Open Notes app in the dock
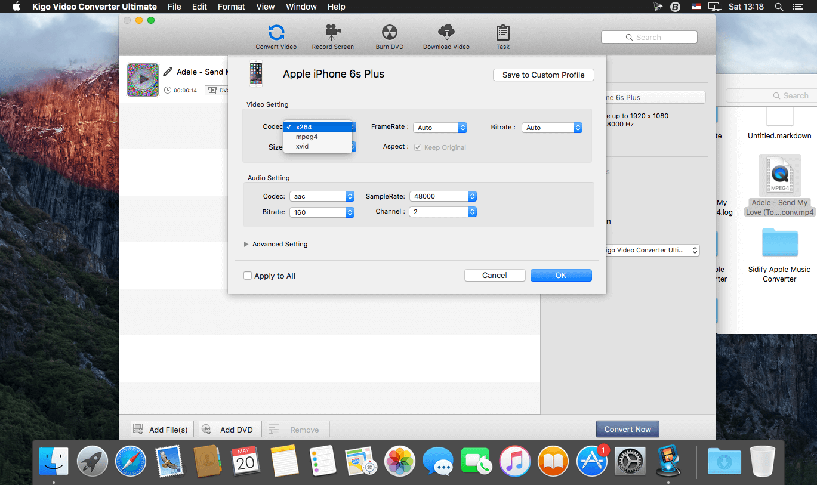The width and height of the screenshot is (817, 485). coord(284,461)
